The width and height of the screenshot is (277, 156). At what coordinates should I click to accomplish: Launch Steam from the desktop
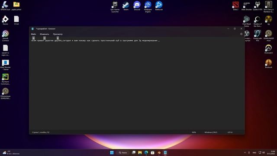point(126,6)
